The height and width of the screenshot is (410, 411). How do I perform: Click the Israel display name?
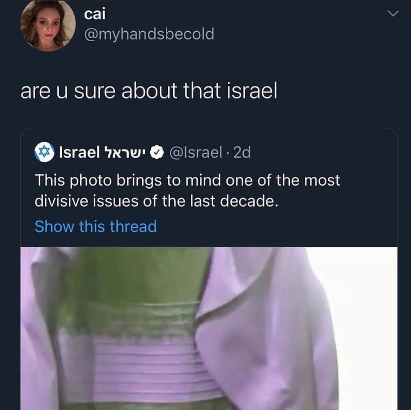pyautogui.click(x=79, y=152)
